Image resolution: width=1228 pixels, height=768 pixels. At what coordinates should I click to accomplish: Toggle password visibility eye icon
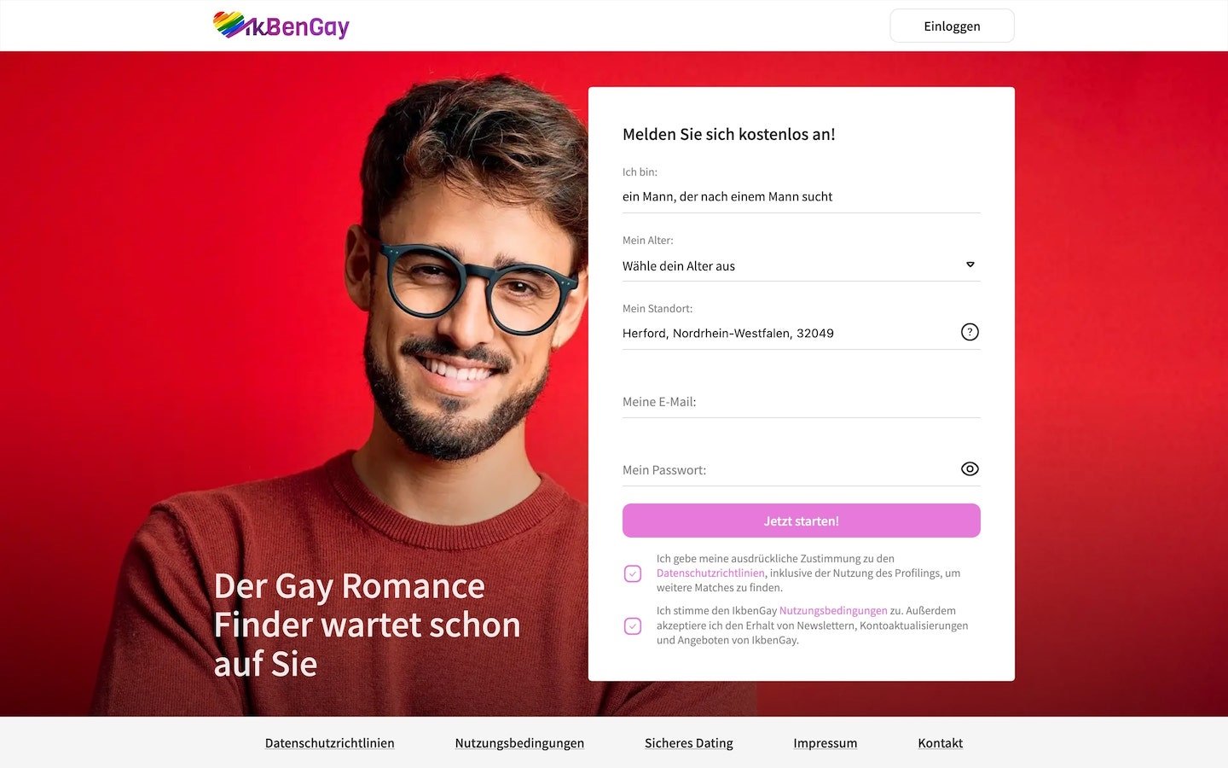[x=970, y=468]
